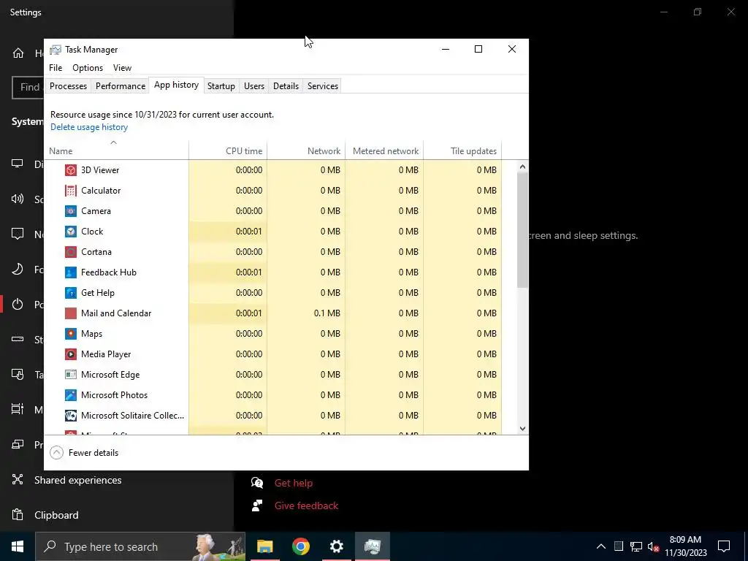Click the 3D Viewer app icon

(71, 169)
